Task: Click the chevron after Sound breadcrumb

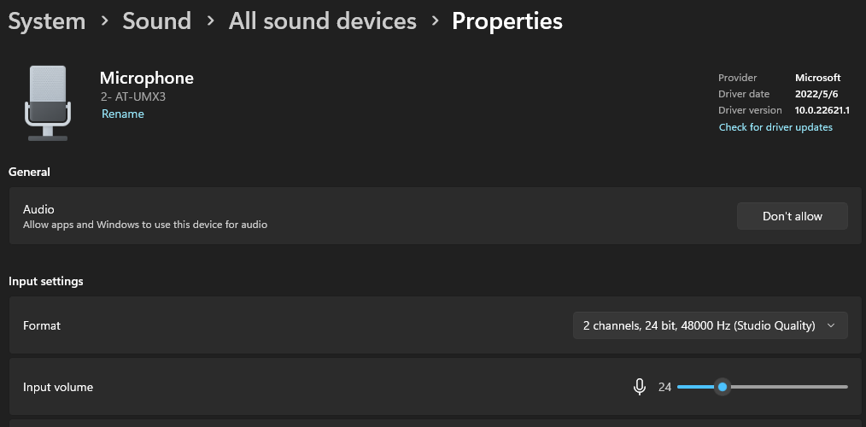Action: pyautogui.click(x=210, y=21)
